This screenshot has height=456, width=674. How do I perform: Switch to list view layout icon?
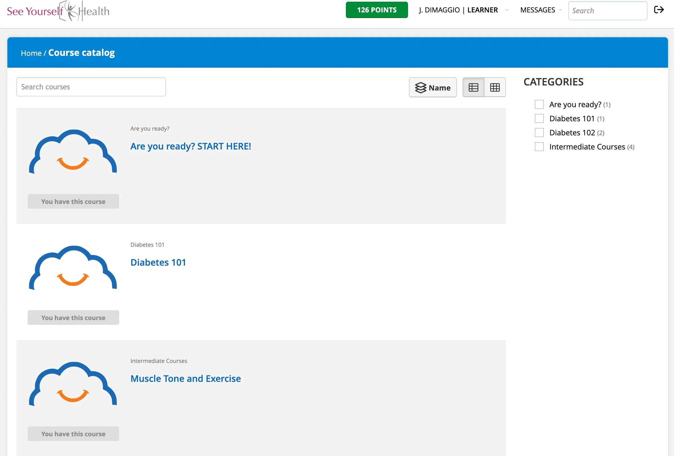[x=473, y=87]
